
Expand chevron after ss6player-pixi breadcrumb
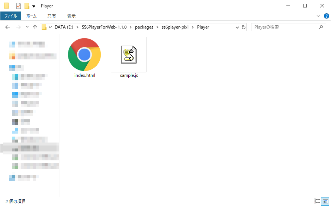coord(193,27)
